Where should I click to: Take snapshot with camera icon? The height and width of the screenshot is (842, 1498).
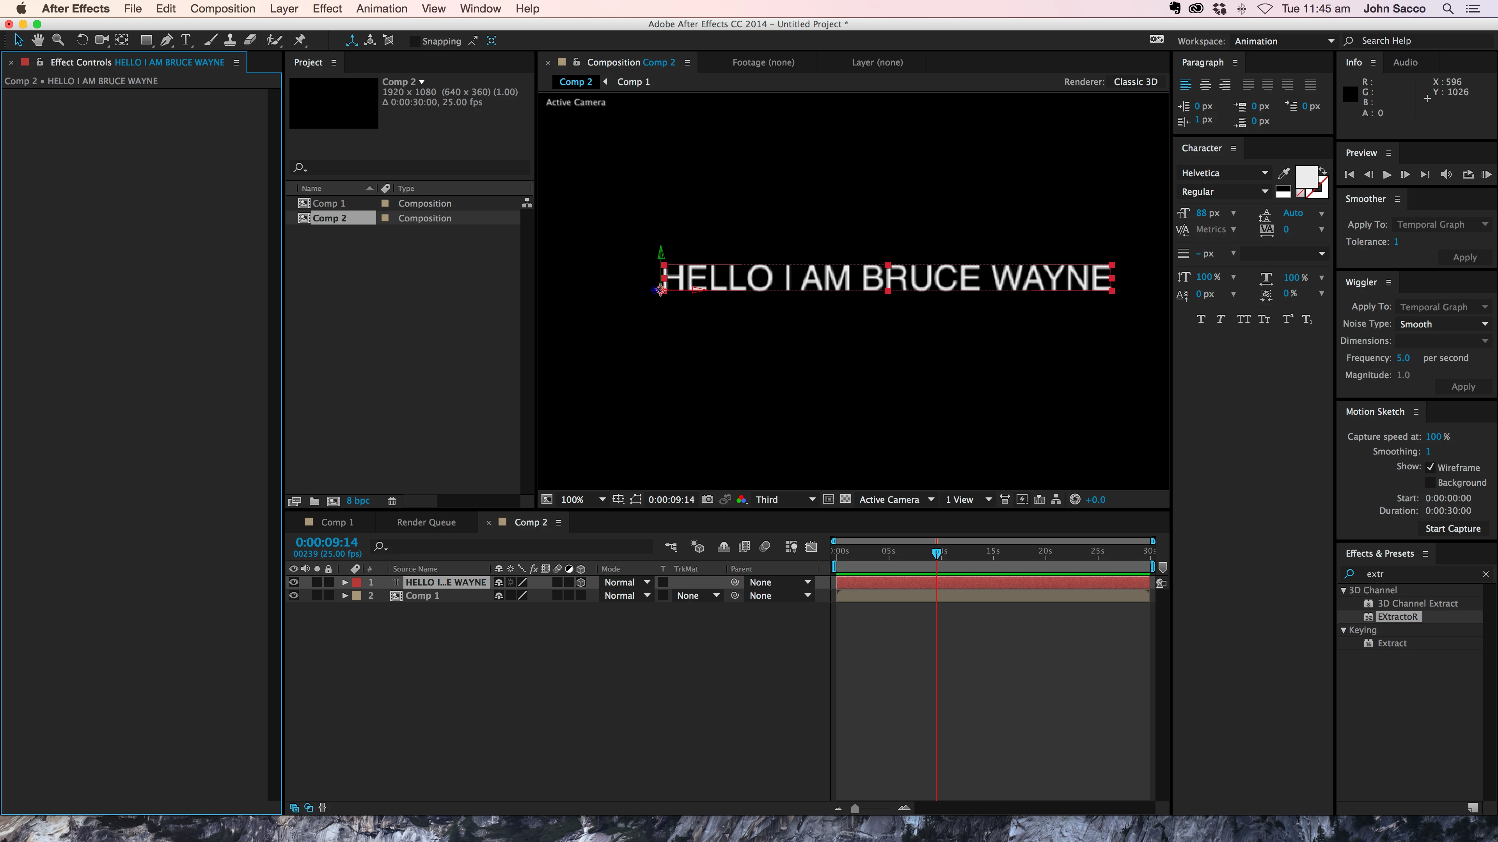pyautogui.click(x=707, y=499)
